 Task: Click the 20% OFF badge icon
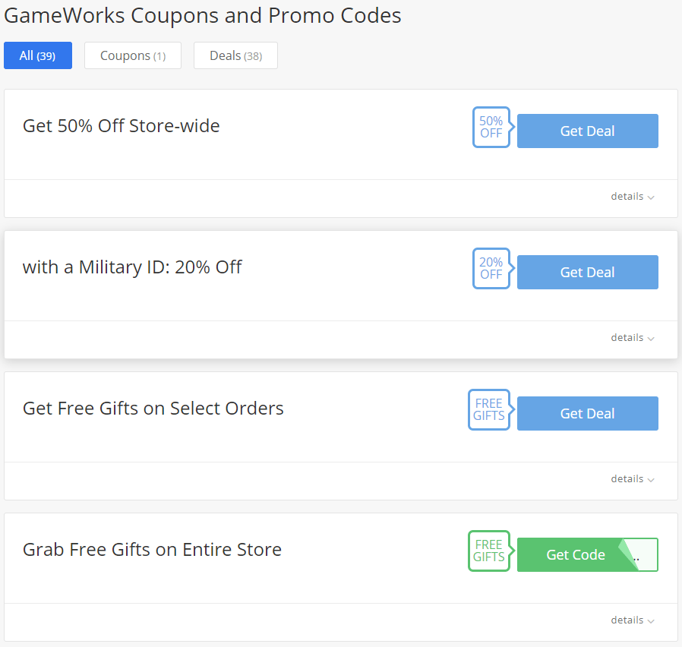click(x=491, y=268)
